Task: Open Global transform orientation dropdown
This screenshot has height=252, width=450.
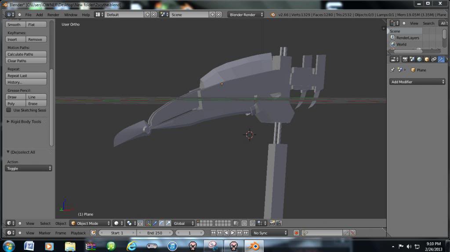Action: 184,224
